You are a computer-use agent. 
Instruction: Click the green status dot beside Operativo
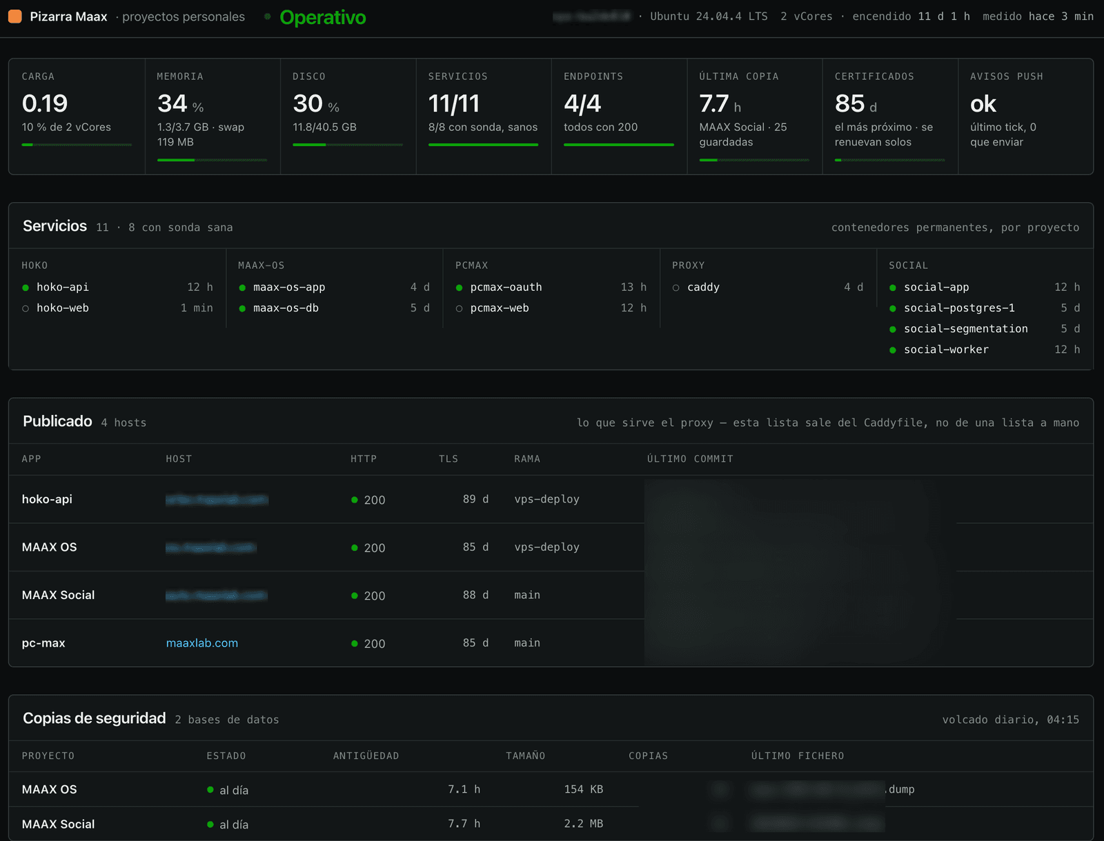pyautogui.click(x=268, y=17)
